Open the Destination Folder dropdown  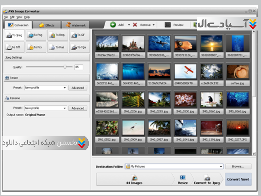click(221, 167)
